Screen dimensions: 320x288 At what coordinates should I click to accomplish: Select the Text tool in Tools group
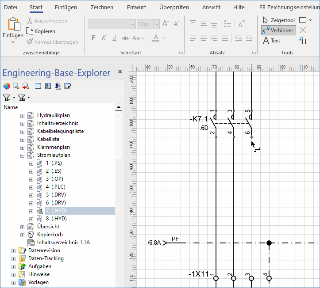272,41
